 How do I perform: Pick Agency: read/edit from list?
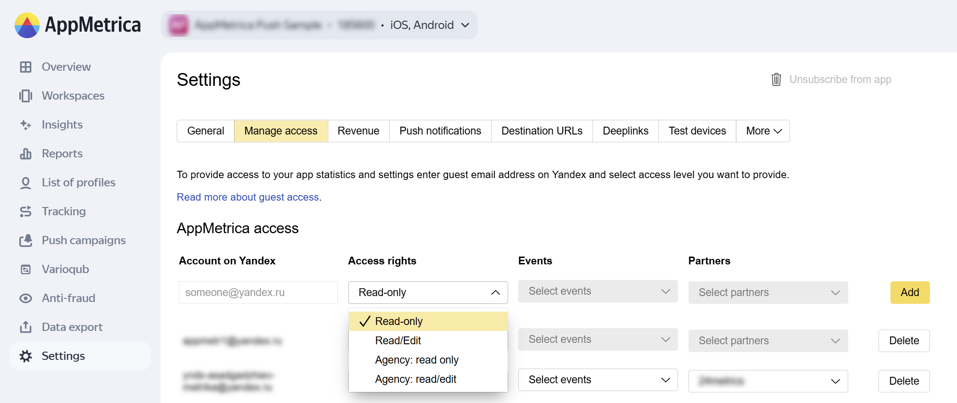coord(415,379)
